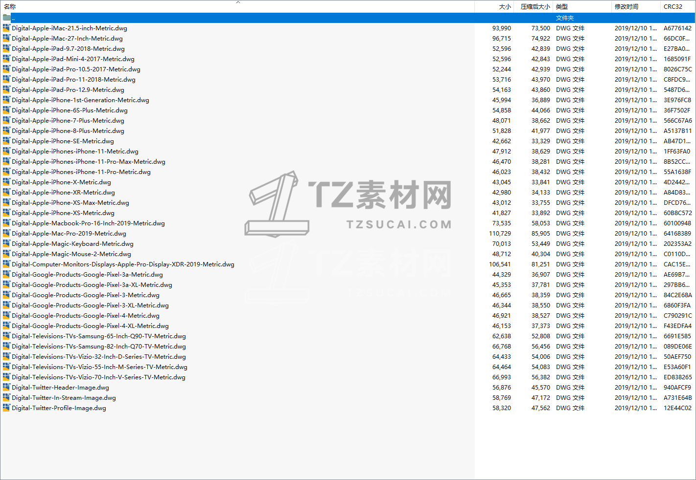Viewport: 696px width, 480px height.
Task: Click the icon beside Digital-Apple-iPhones-iPhone-11-Pro-Max-Metric.dwg
Action: [x=6, y=162]
